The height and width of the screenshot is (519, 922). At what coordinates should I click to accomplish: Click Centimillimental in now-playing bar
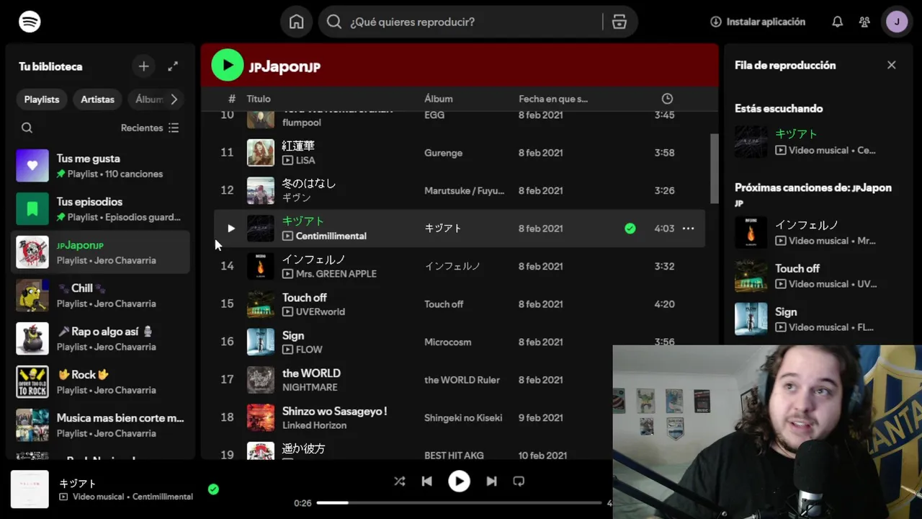(163, 497)
